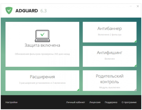Open the Расширения tile
The height and width of the screenshot is (110, 142).
tap(42, 80)
